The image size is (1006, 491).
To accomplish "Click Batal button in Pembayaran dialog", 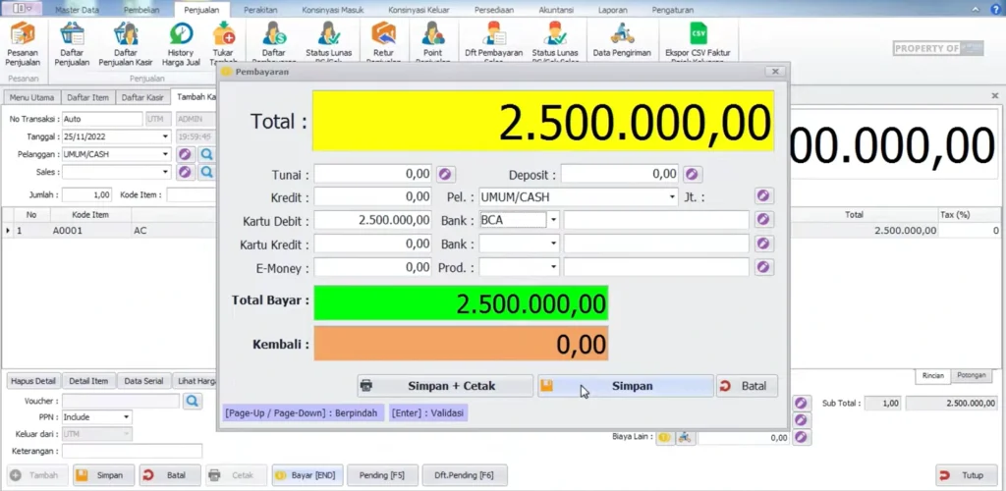I will point(746,386).
